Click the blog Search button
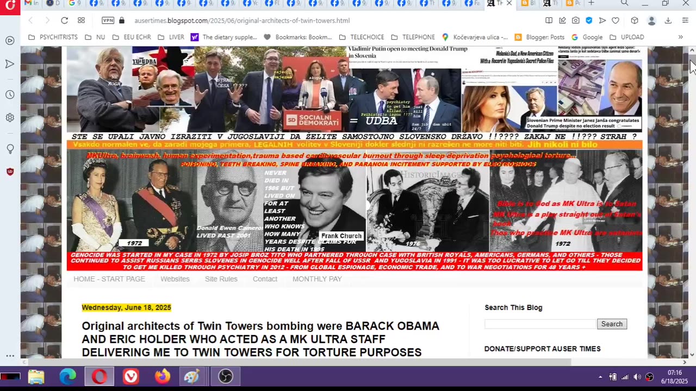This screenshot has height=391, width=696. (612, 324)
